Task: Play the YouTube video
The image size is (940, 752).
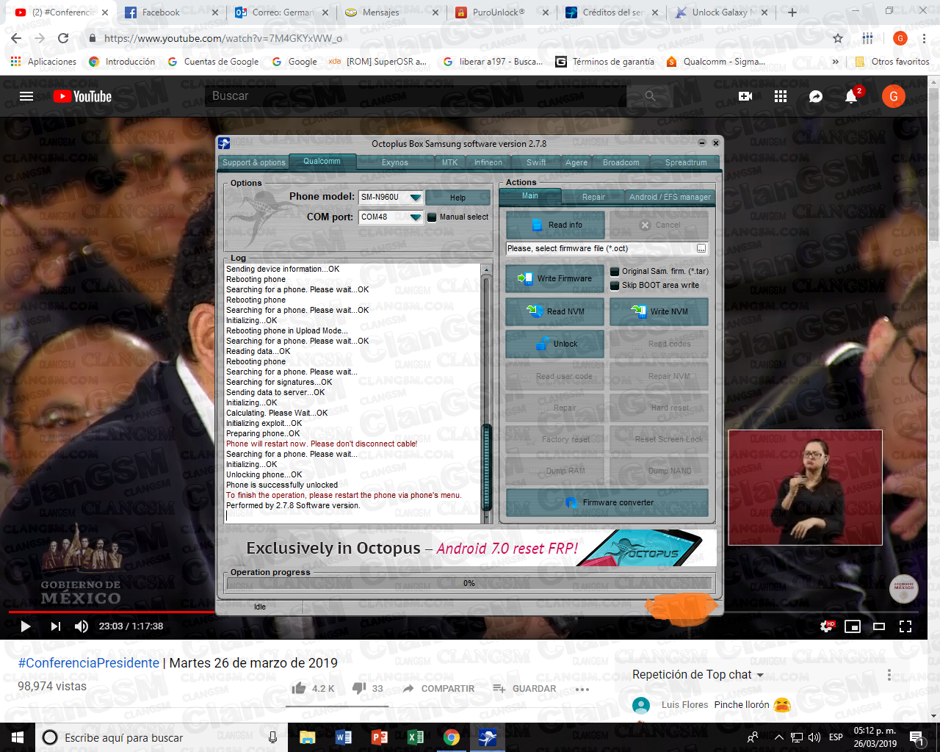Action: [x=26, y=626]
